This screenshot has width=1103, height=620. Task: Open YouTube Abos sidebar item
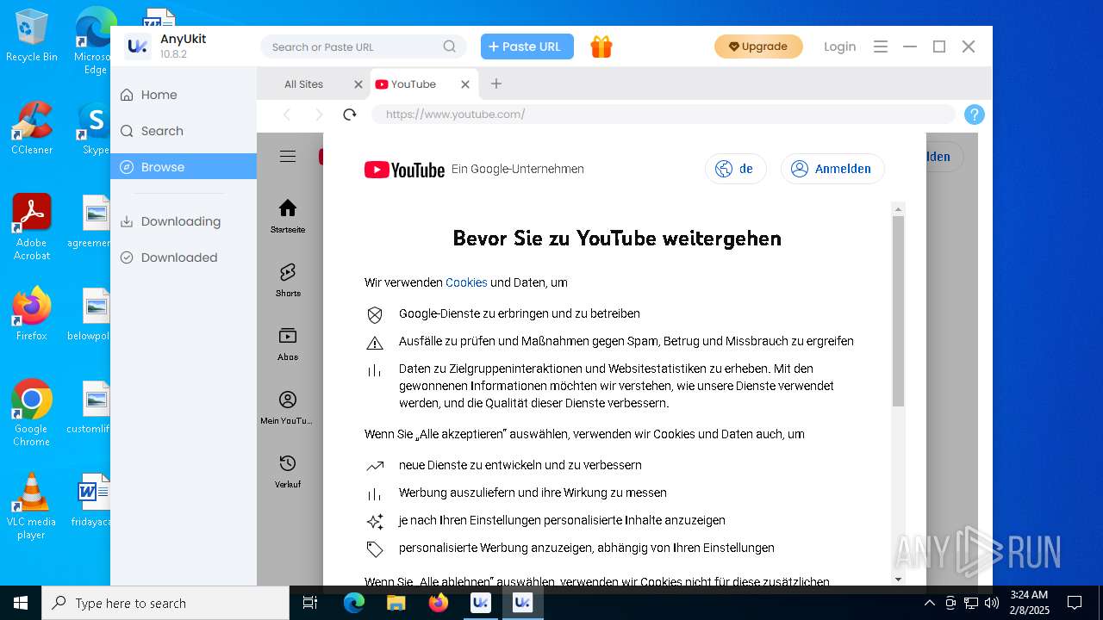pyautogui.click(x=288, y=344)
